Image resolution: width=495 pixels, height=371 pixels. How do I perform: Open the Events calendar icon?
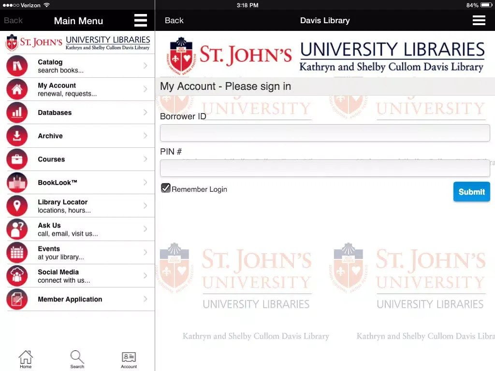(17, 253)
